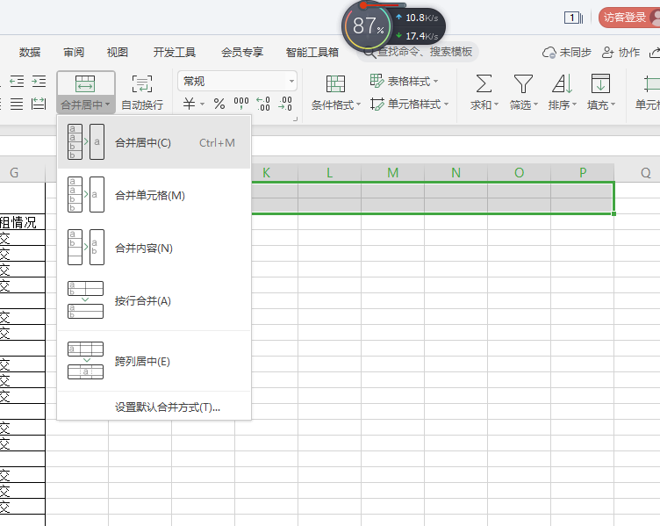
Task: Click the 填充 fill icon
Action: click(x=600, y=83)
